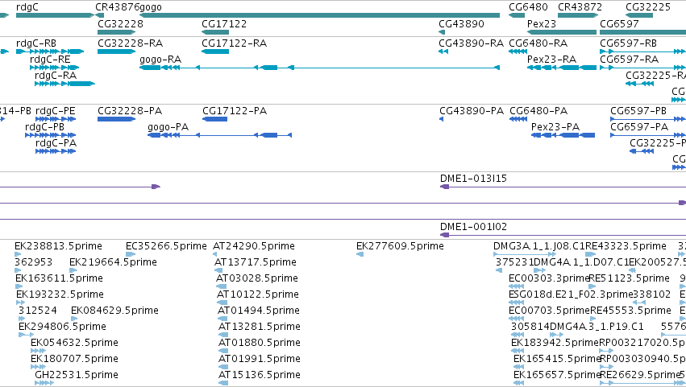The height and width of the screenshot is (387, 686).
Task: Click the CG43890-RA transcript
Action: [443, 51]
